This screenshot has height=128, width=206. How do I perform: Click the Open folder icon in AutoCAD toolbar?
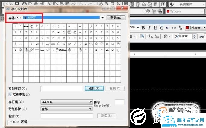click(11, 4)
